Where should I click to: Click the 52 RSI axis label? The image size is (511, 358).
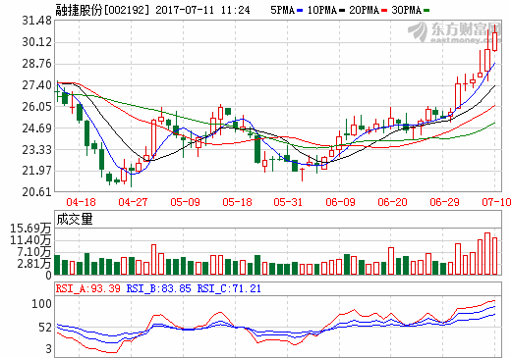[x=45, y=328]
